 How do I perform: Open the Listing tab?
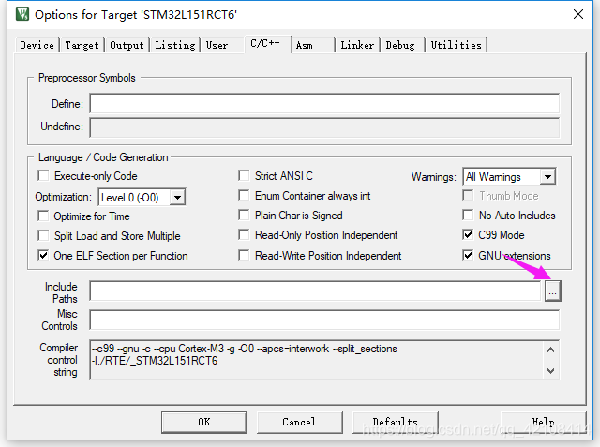point(175,45)
